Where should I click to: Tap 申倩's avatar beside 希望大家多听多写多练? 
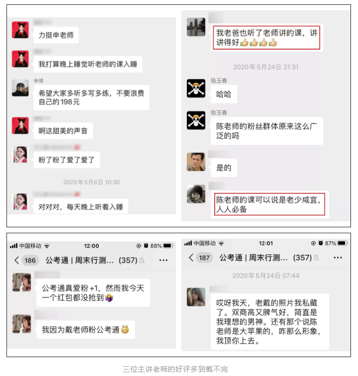pyautogui.click(x=20, y=88)
